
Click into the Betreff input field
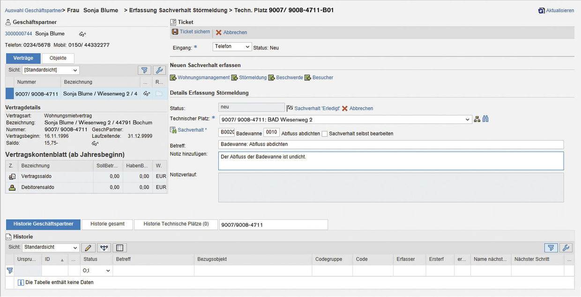[x=391, y=144]
